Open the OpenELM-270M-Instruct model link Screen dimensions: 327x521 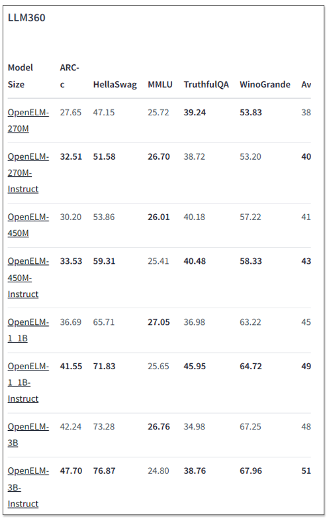28,173
